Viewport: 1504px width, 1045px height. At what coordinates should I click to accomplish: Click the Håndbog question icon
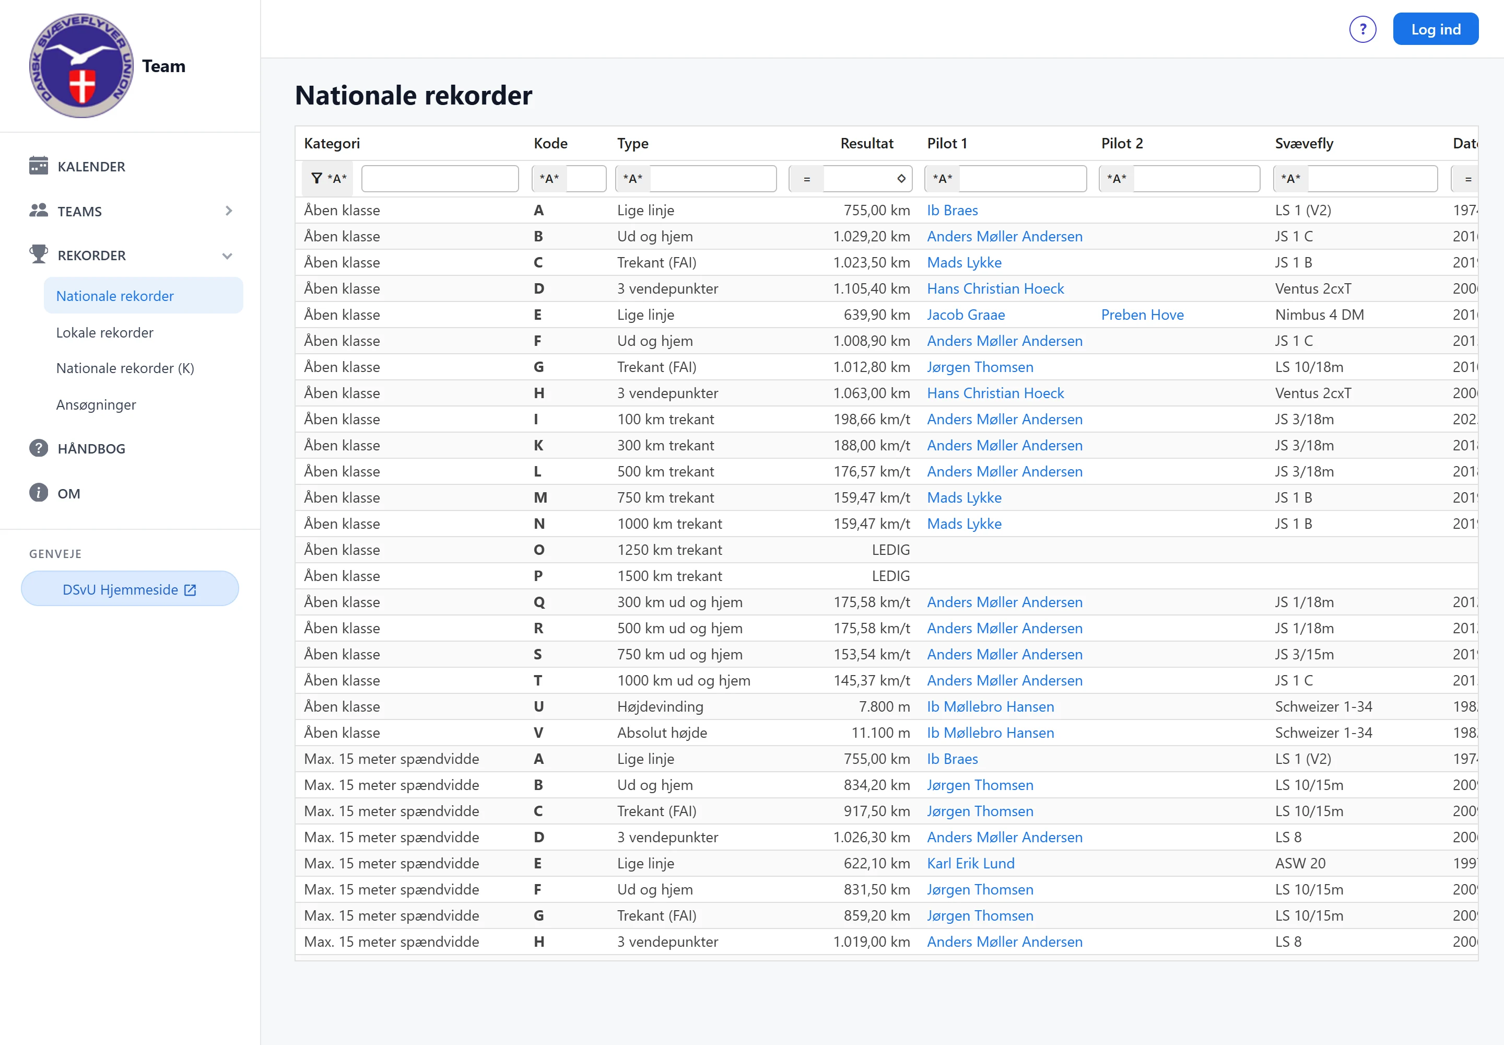[x=39, y=448]
